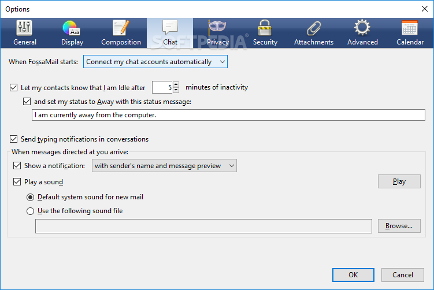Open the Calendar icon
This screenshot has width=434, height=290.
(x=410, y=28)
